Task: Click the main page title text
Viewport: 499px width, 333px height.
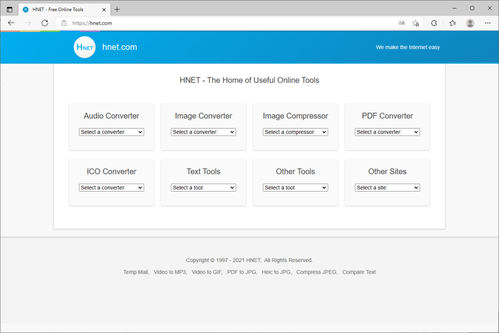Action: coord(249,80)
